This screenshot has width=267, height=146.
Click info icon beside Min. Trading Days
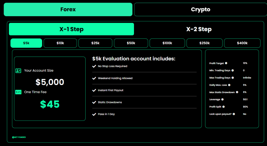(x=233, y=71)
